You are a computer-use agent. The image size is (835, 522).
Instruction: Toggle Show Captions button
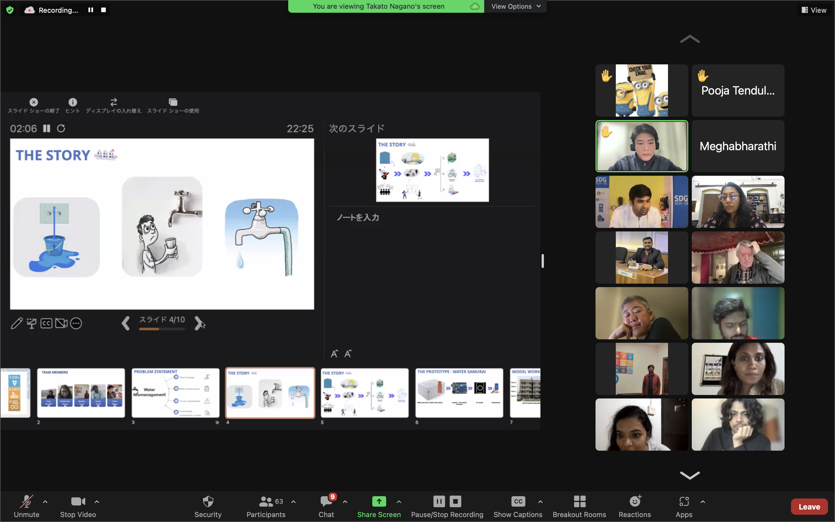click(518, 506)
